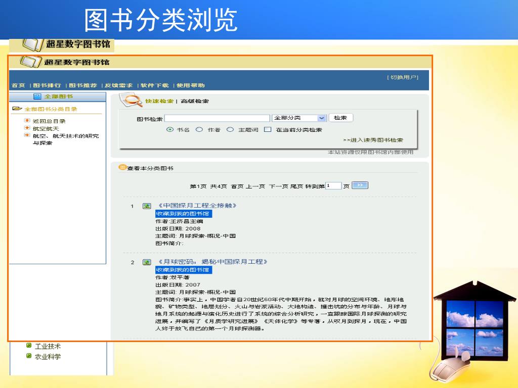
Task: Click the magnifier quick search icon
Action: click(x=131, y=100)
